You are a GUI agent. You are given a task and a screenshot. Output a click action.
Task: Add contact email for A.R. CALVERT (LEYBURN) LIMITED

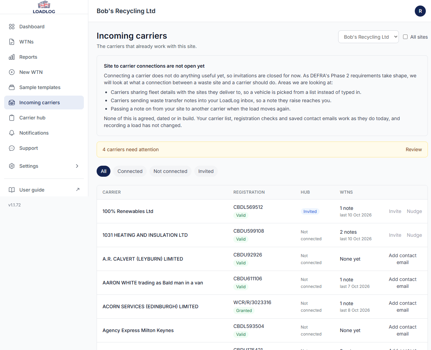[403, 259]
